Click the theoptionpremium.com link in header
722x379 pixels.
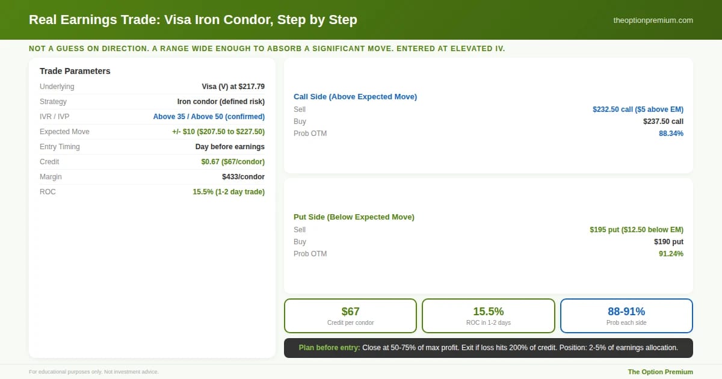click(x=653, y=20)
